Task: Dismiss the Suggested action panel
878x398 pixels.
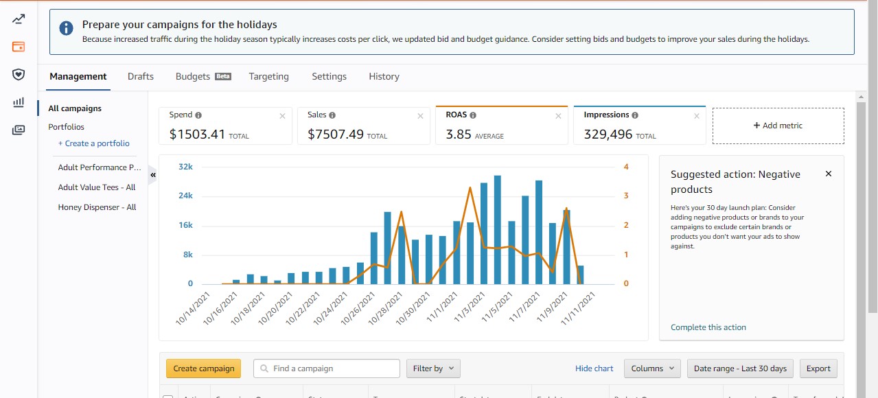Action: pos(829,174)
